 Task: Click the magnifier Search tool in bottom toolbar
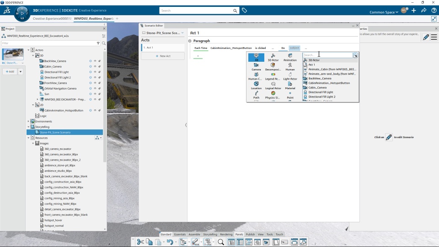(x=221, y=242)
